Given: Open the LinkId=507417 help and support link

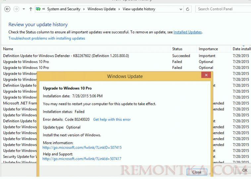Looking at the screenshot, I should (x=82, y=159).
